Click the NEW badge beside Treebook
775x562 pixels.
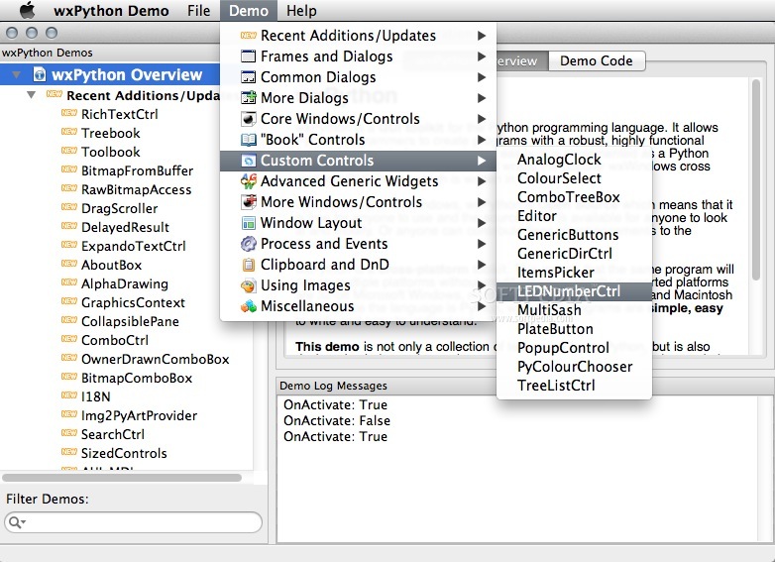click(68, 132)
